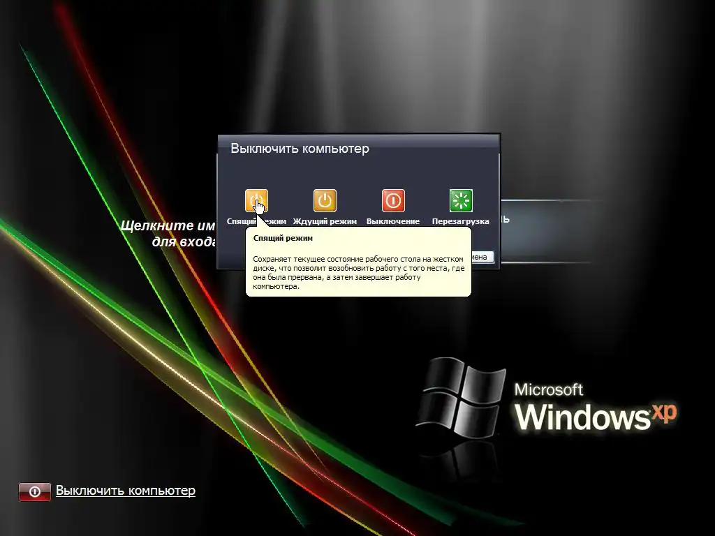
Task: Click the red power icon at bottom left
Action: 35,492
